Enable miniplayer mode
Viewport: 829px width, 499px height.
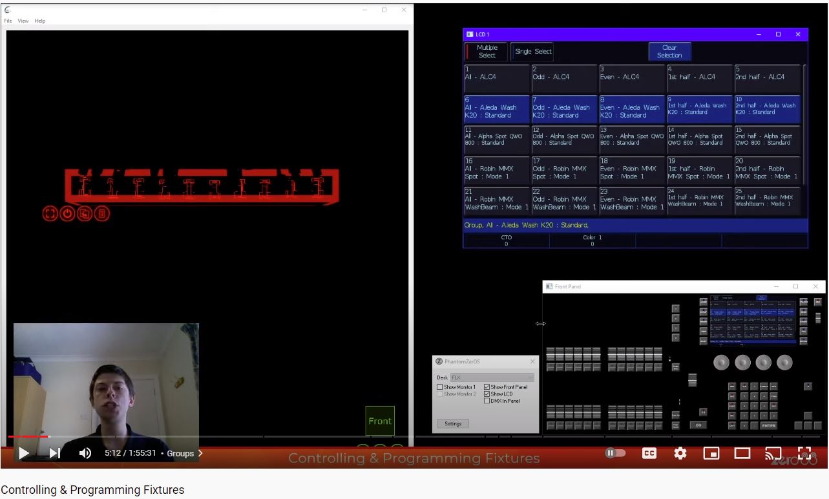coord(711,453)
